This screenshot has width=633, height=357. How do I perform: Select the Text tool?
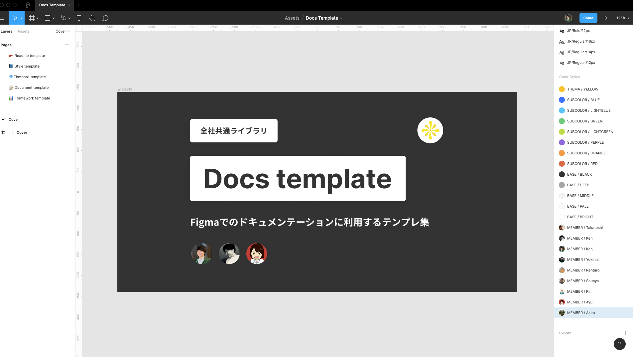[79, 18]
